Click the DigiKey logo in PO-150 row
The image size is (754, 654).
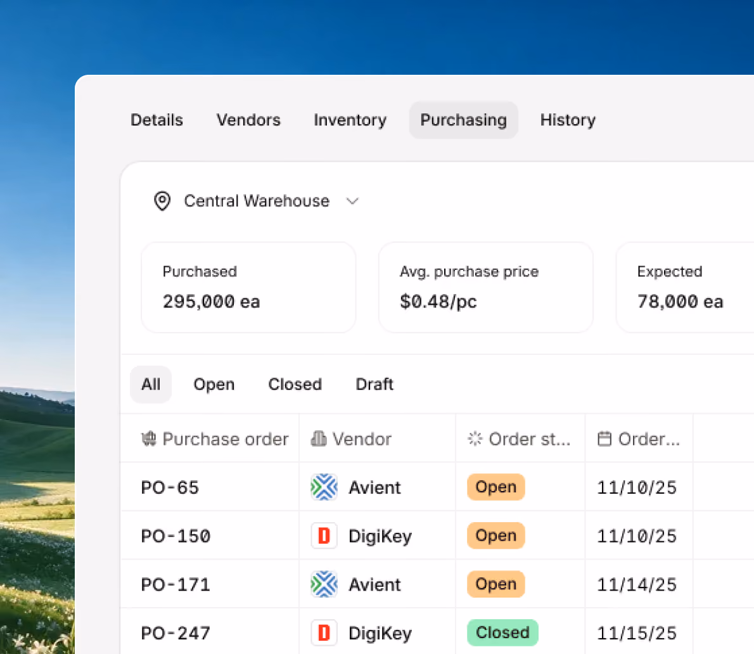coord(324,535)
